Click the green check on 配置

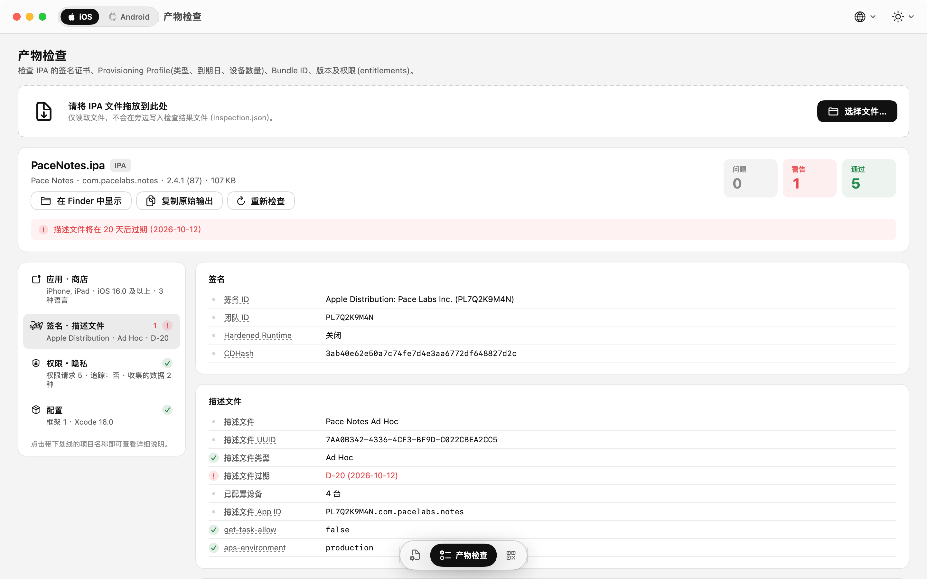(167, 410)
